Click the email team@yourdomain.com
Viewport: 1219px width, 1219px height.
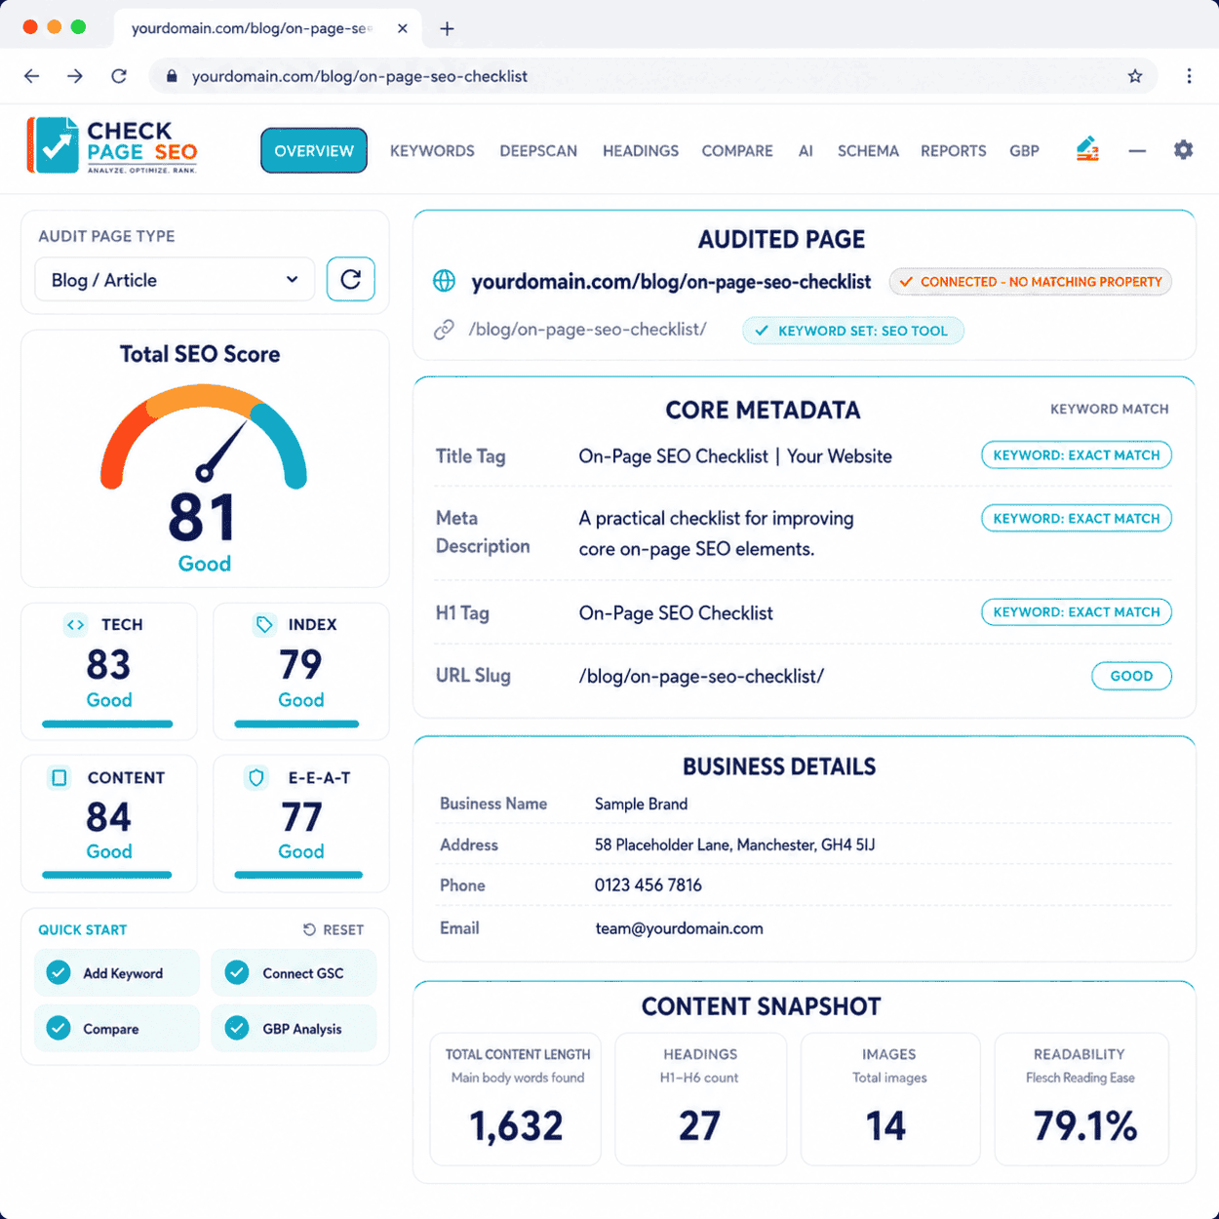pos(679,928)
